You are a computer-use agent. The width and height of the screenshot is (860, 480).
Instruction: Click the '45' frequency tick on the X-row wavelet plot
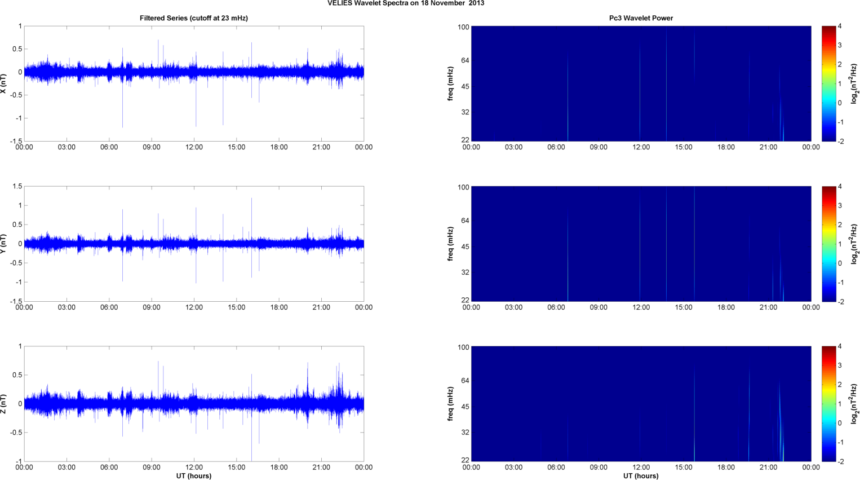coord(465,87)
